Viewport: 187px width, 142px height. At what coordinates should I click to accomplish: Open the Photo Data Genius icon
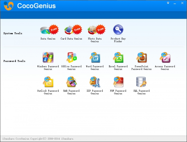[x=97, y=30]
